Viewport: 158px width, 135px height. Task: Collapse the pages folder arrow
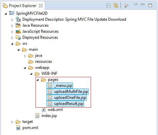pos(37,80)
